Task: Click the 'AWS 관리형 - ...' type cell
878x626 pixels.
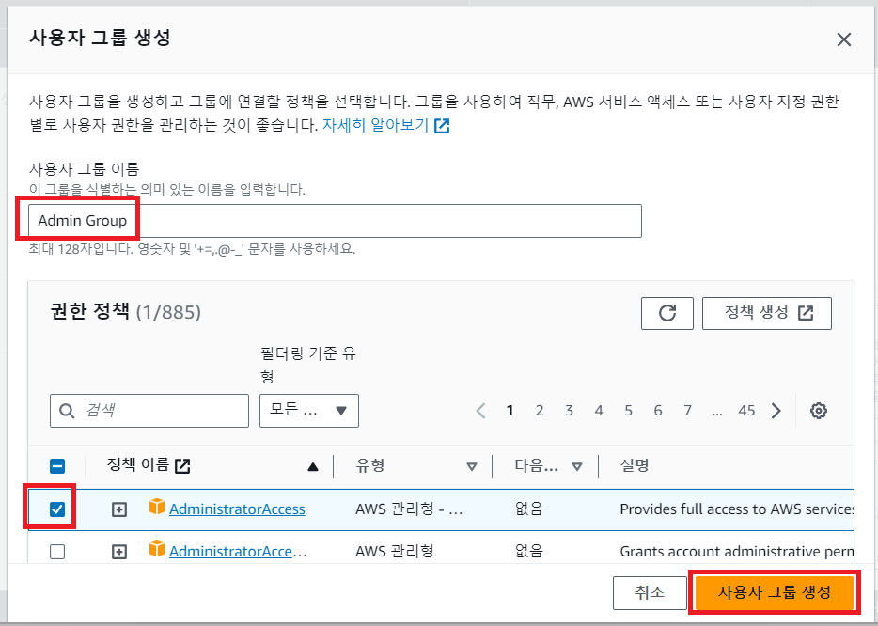Action: click(409, 509)
